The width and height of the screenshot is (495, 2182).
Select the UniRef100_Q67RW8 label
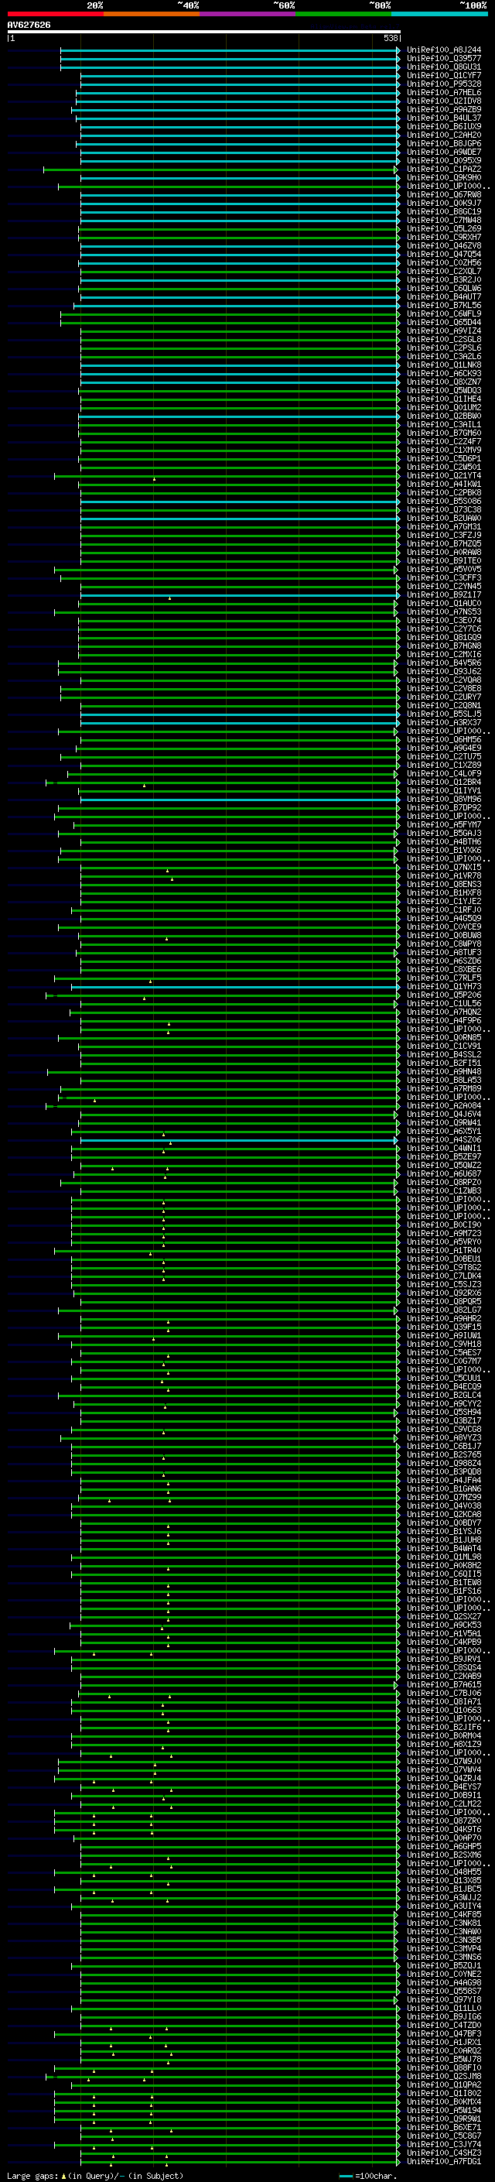tap(444, 195)
